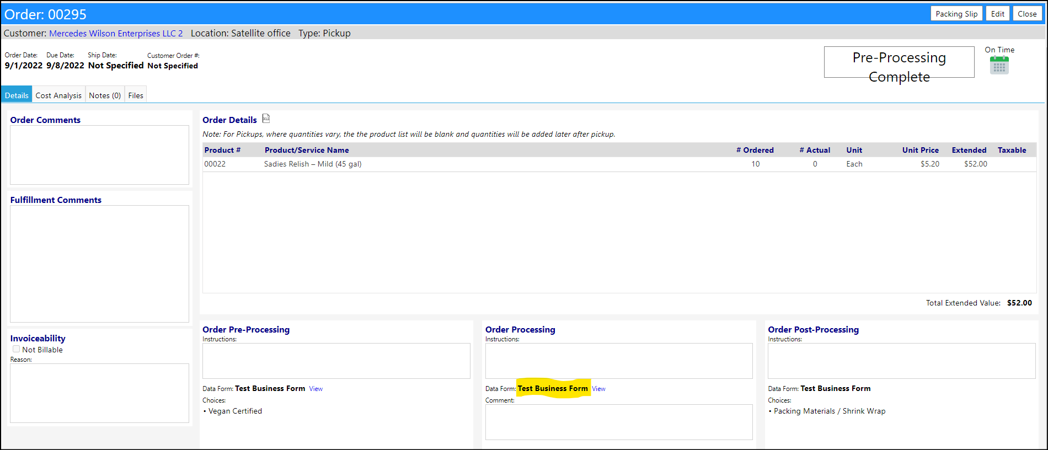Image resolution: width=1048 pixels, height=450 pixels.
Task: Click the # Ordered column header
Action: coord(755,150)
